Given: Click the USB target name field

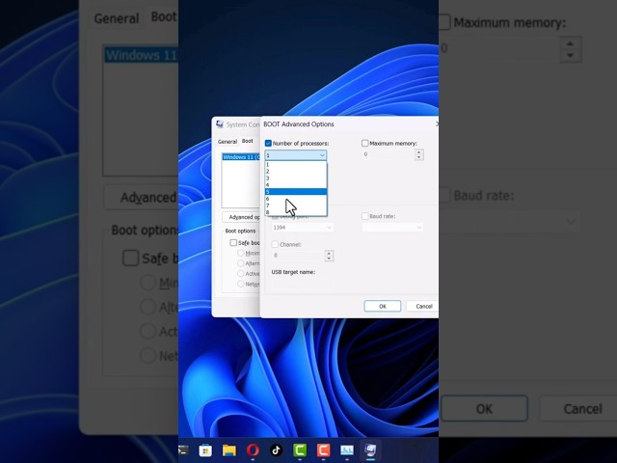Looking at the screenshot, I should coord(302,282).
